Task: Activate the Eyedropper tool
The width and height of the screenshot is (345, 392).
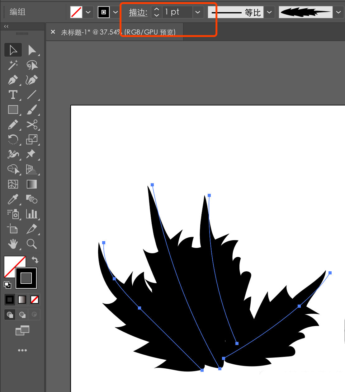Action: pos(13,199)
